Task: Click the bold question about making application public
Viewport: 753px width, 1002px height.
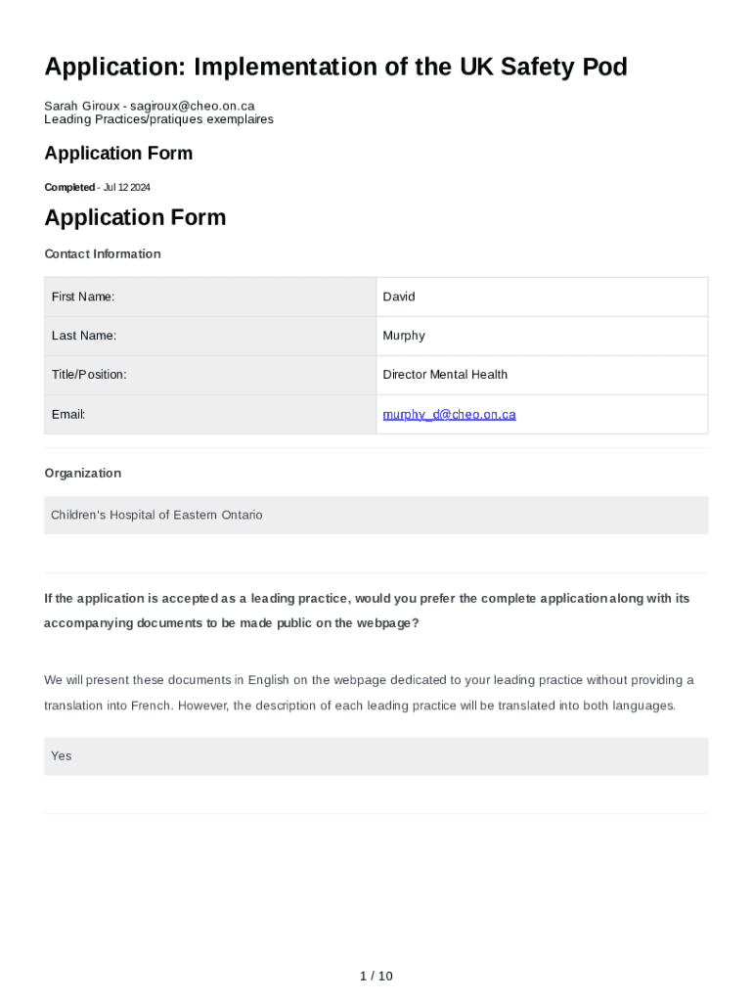Action: point(367,611)
